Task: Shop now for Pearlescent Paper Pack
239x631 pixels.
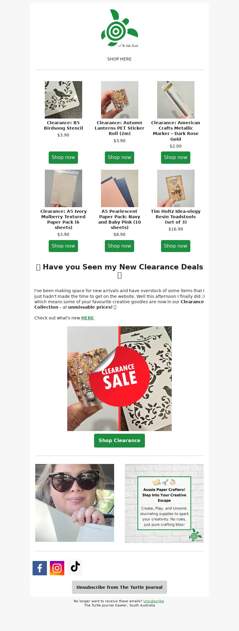Action: 119,246
